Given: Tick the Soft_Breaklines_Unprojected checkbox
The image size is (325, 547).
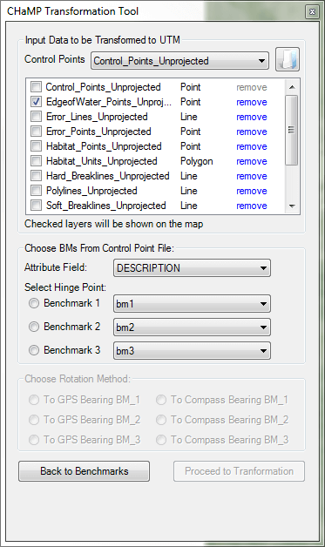Looking at the screenshot, I should (36, 206).
